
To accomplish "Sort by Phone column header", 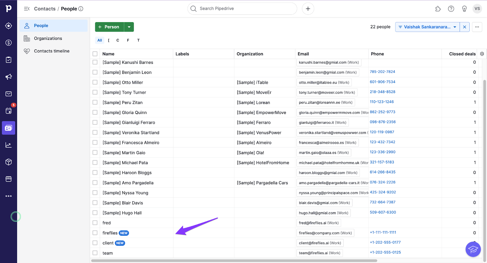I will (377, 54).
